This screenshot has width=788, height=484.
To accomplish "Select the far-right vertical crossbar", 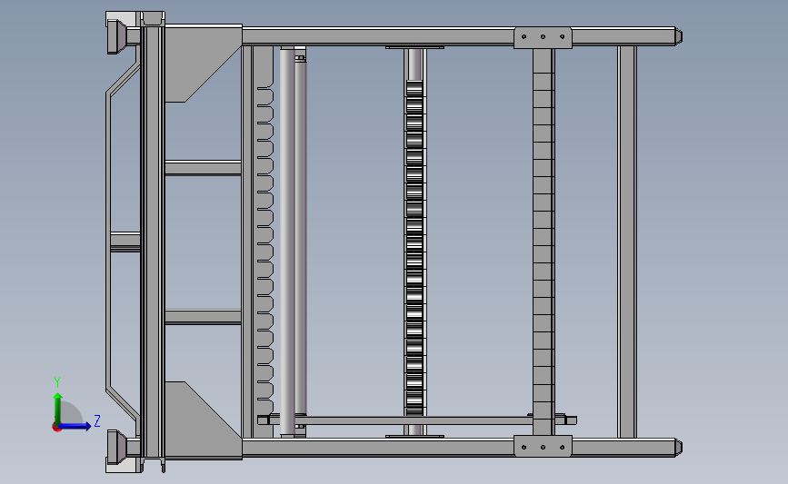I will click(627, 242).
